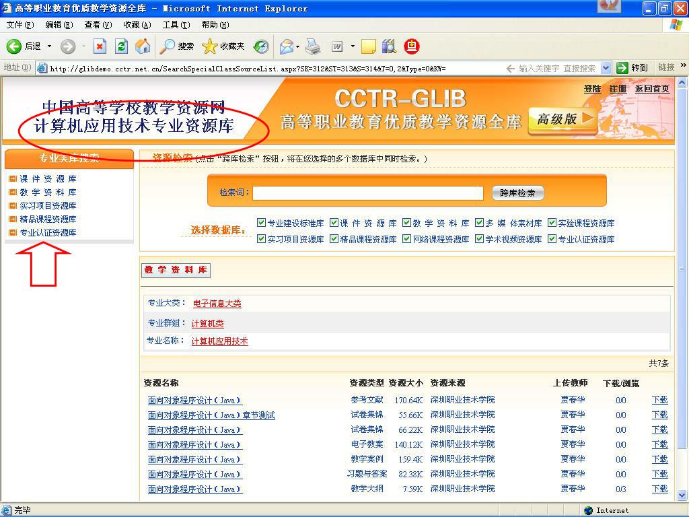Click the Windows flag logo
The height and width of the screenshot is (517, 689).
click(677, 25)
